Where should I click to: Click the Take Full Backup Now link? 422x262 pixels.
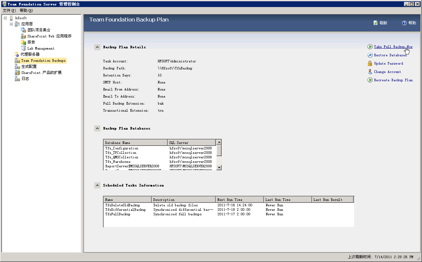point(393,47)
